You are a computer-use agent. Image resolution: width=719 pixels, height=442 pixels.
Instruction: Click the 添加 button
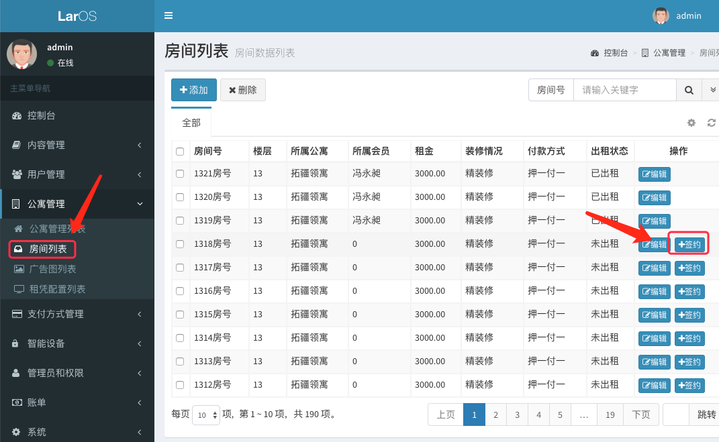[193, 91]
